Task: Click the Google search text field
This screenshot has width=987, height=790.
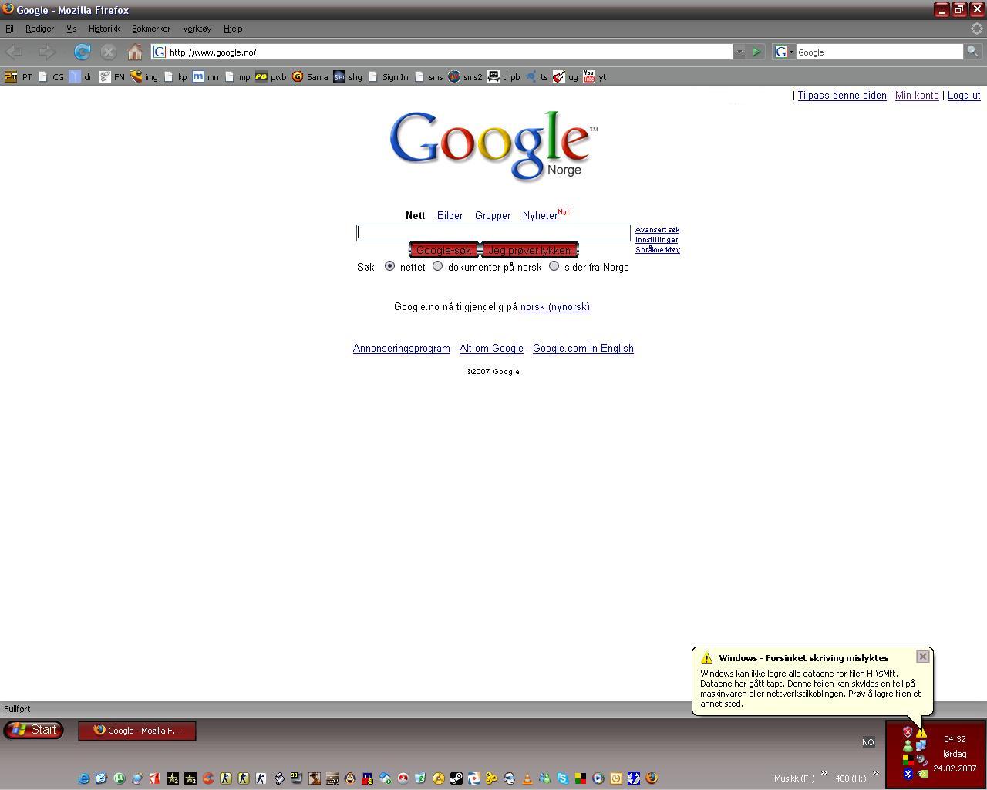Action: [x=493, y=232]
